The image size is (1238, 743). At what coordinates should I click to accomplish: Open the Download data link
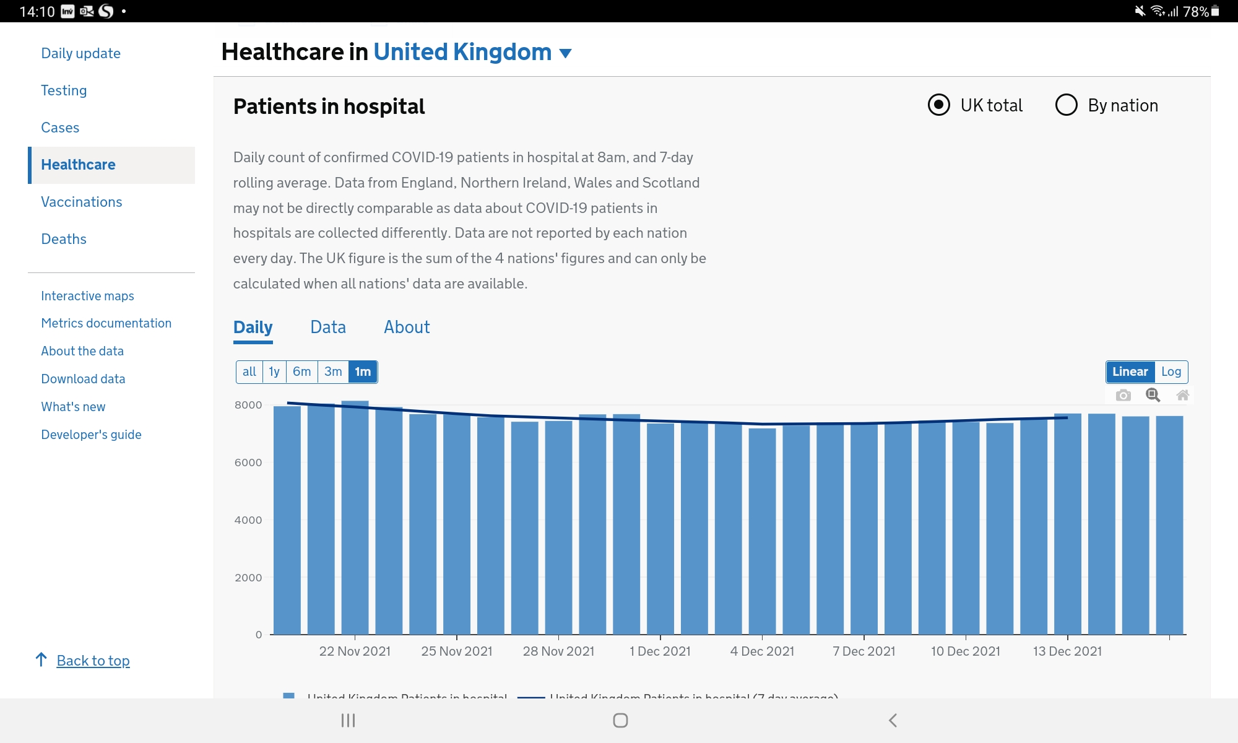coord(83,379)
